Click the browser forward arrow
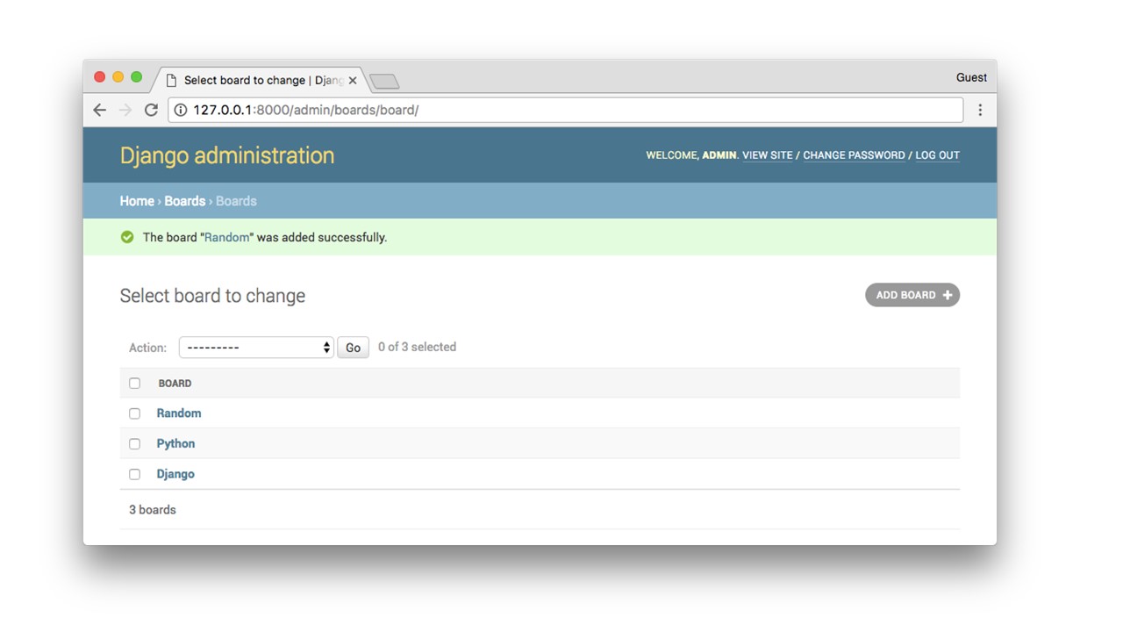Image resolution: width=1123 pixels, height=632 pixels. pyautogui.click(x=125, y=110)
